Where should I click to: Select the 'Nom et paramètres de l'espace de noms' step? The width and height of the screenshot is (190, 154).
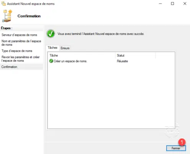pyautogui.click(x=21, y=43)
